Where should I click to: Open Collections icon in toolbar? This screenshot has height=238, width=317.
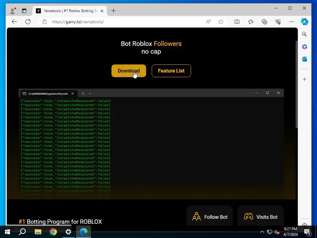click(x=264, y=22)
